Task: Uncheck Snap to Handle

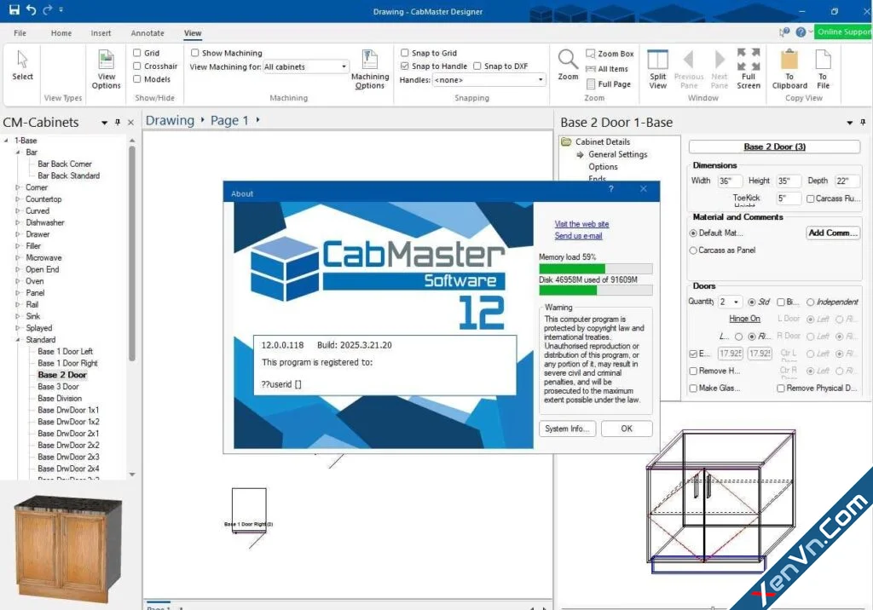Action: pyautogui.click(x=405, y=66)
